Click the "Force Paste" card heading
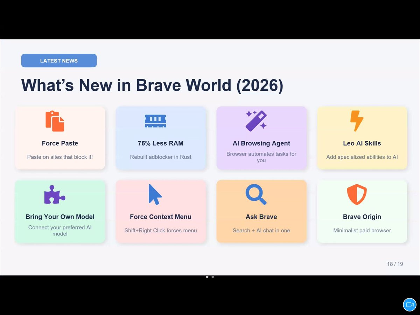Viewport: 420px width, 315px height. (x=60, y=143)
